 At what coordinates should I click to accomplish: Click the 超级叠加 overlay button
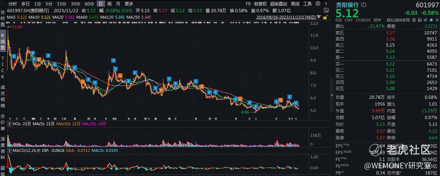[279, 4]
